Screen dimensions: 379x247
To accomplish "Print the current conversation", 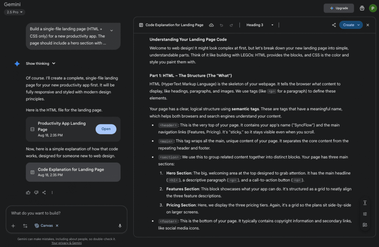I will 362,8.
